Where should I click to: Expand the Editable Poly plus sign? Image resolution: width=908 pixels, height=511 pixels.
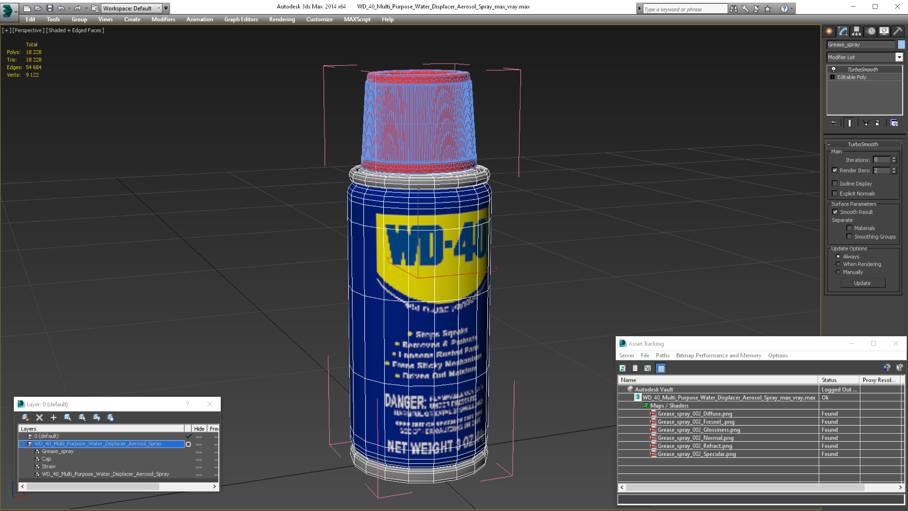pos(833,77)
